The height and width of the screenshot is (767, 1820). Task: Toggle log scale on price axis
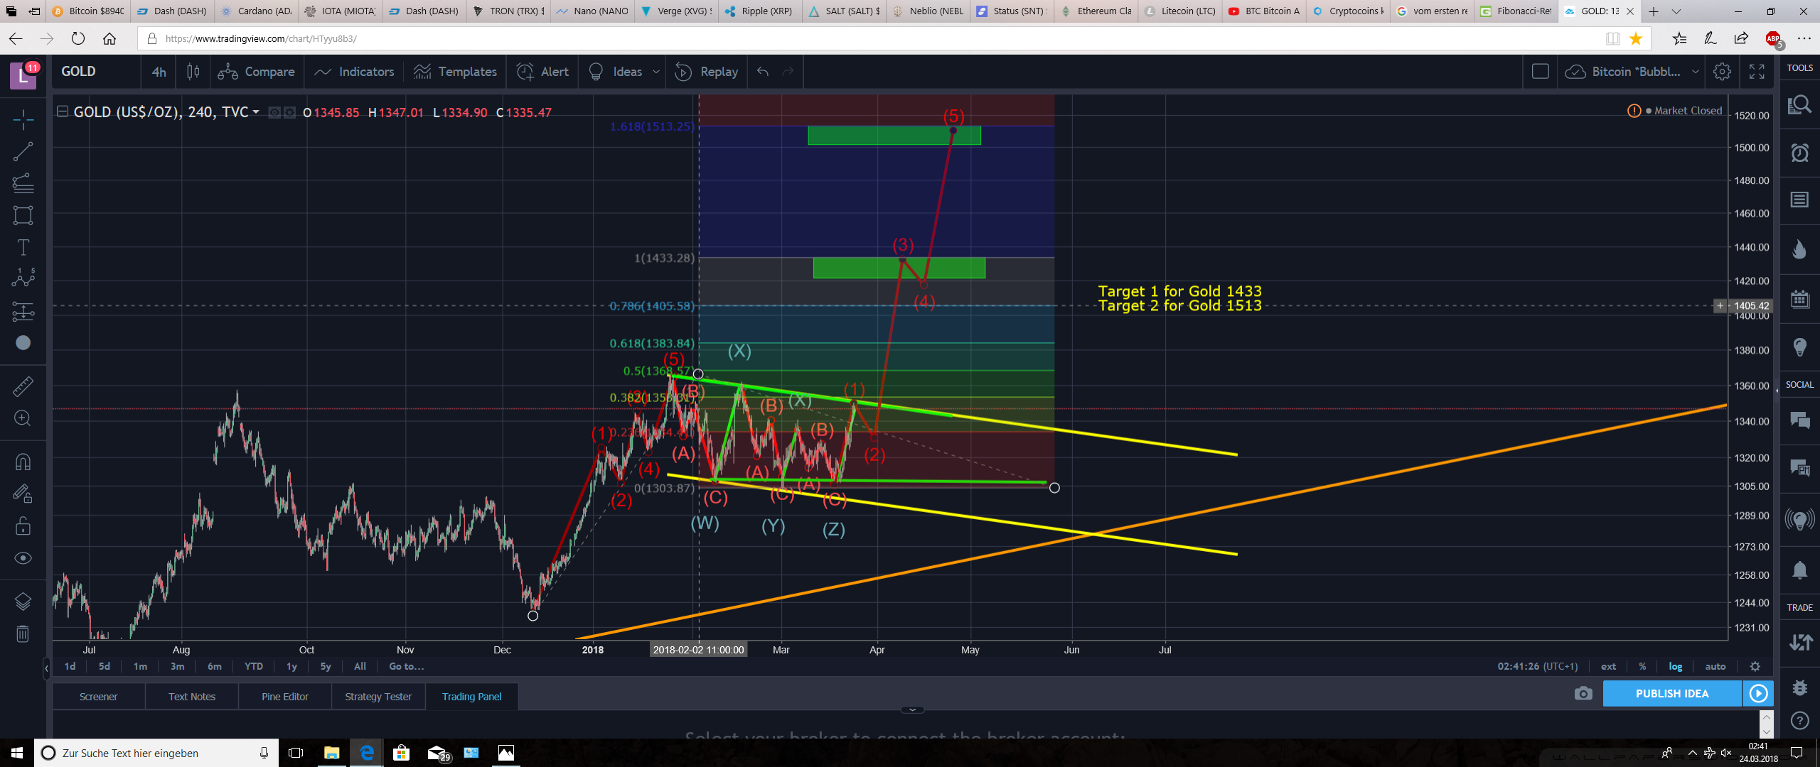coord(1675,666)
